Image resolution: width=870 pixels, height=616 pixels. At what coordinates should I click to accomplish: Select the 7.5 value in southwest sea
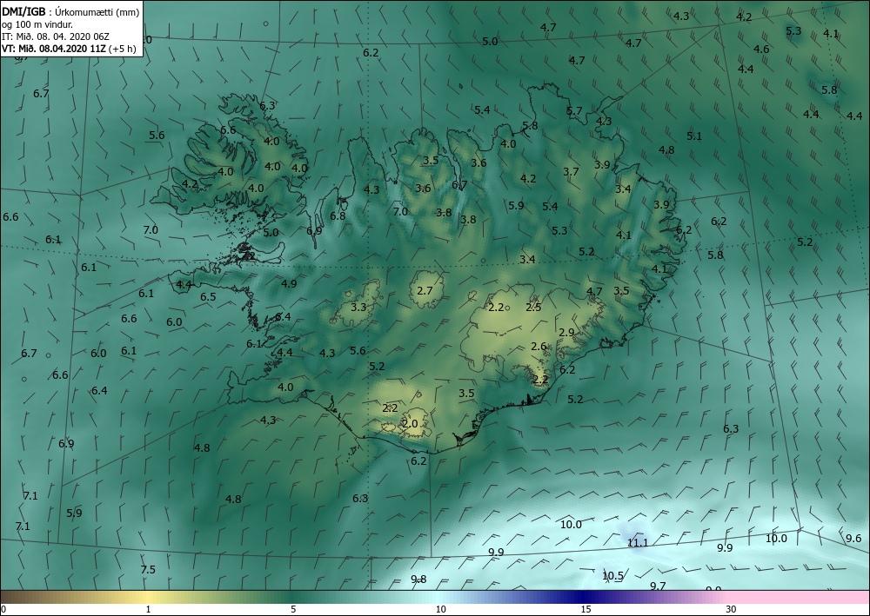(x=148, y=569)
